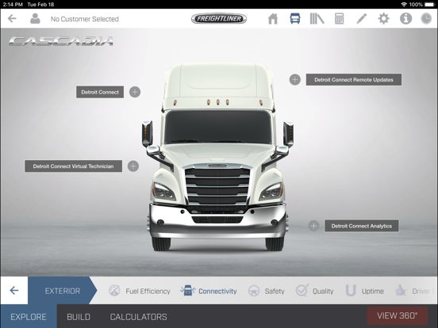The width and height of the screenshot is (438, 328).
Task: Open the info icon
Action: [x=405, y=19]
